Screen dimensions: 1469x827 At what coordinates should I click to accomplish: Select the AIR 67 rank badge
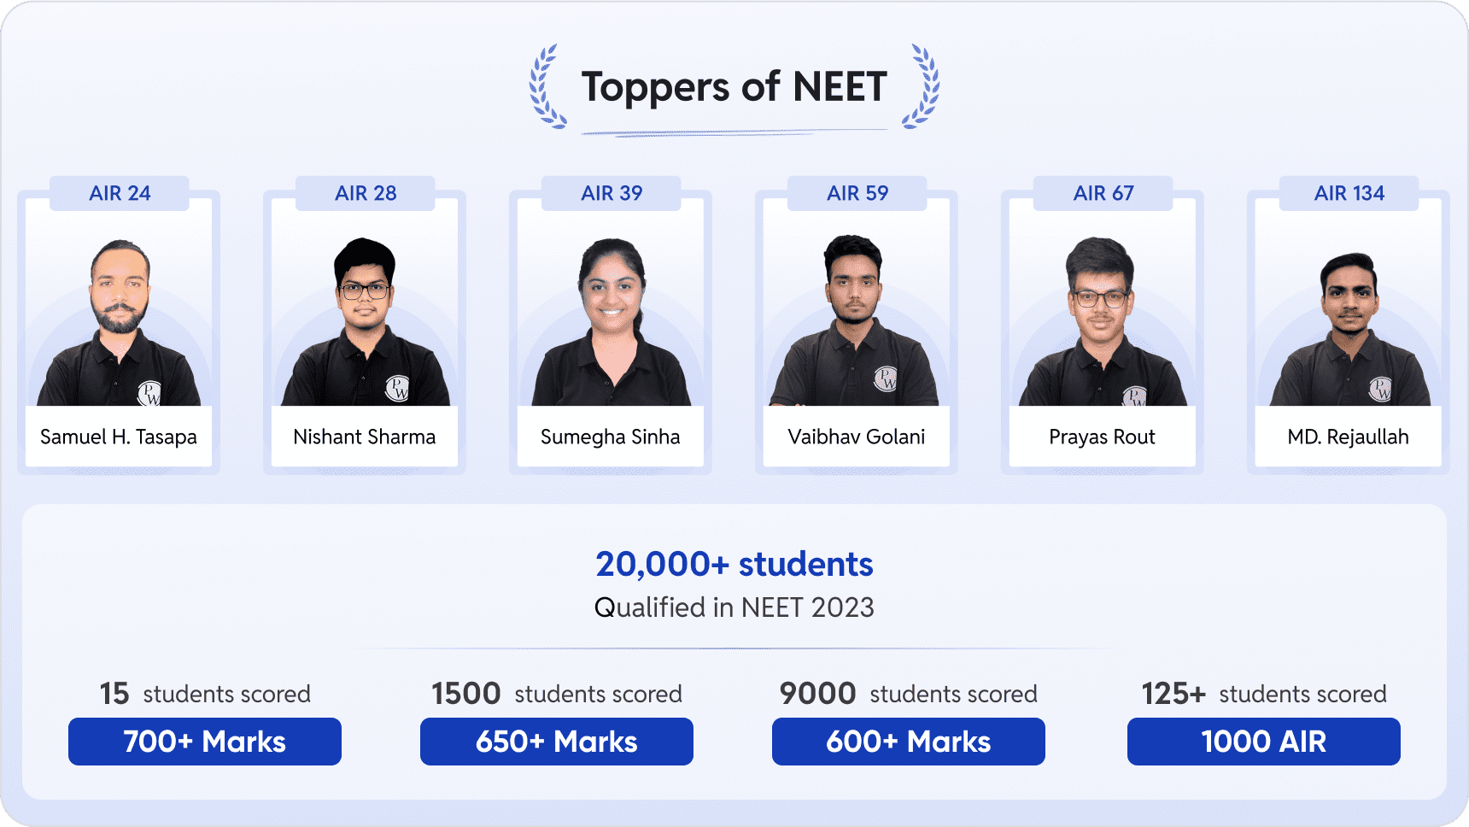(x=1103, y=193)
